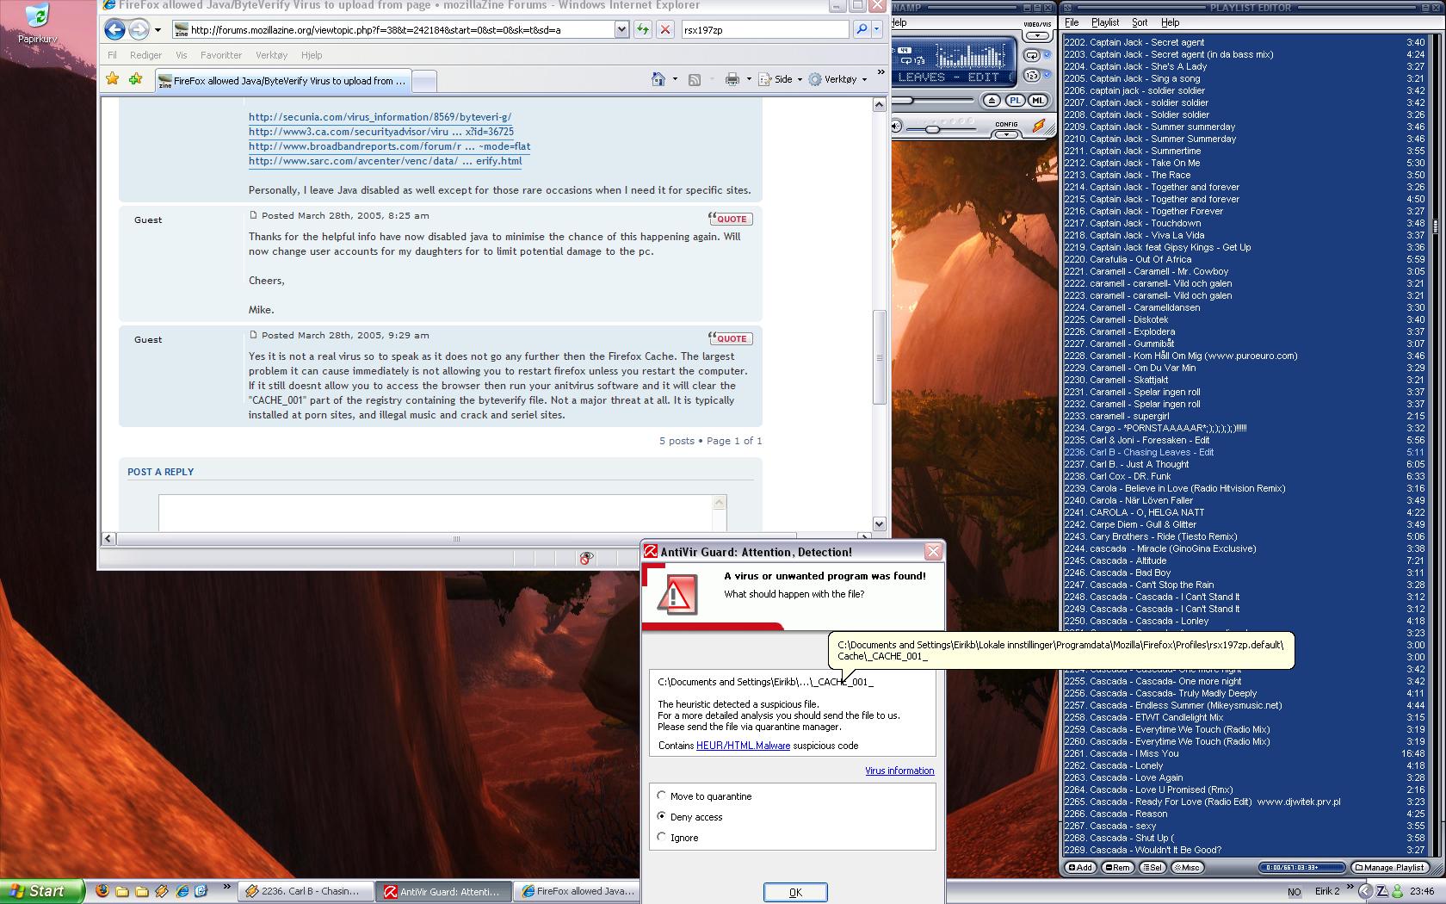Screen dimensions: 1446x904
Task: Expand the home button dropdown arrow
Action: (x=675, y=79)
